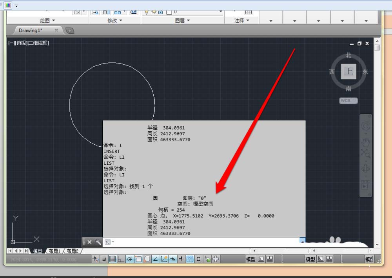Switch to the Drawing1* file tab
Viewport: 392px width, 278px height.
31,31
